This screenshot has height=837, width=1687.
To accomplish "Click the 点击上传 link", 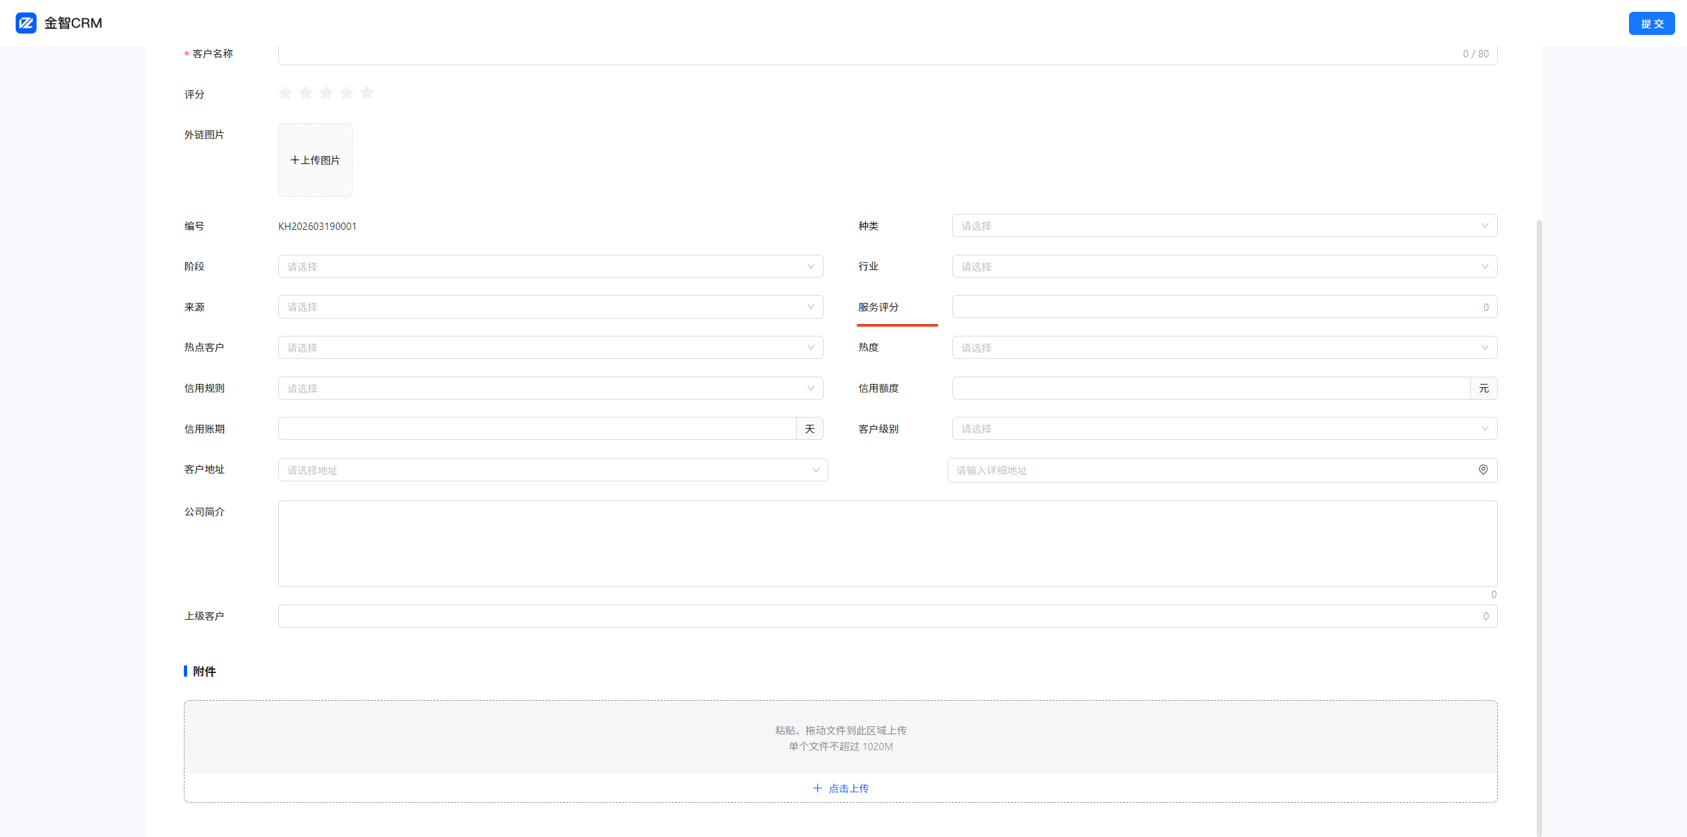I will pyautogui.click(x=841, y=788).
